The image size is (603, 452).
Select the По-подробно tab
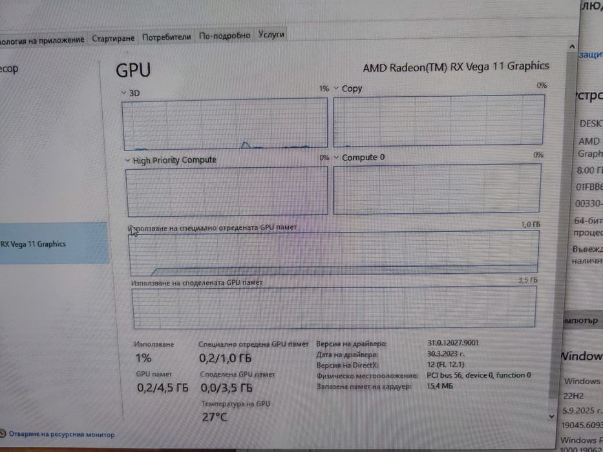point(224,36)
